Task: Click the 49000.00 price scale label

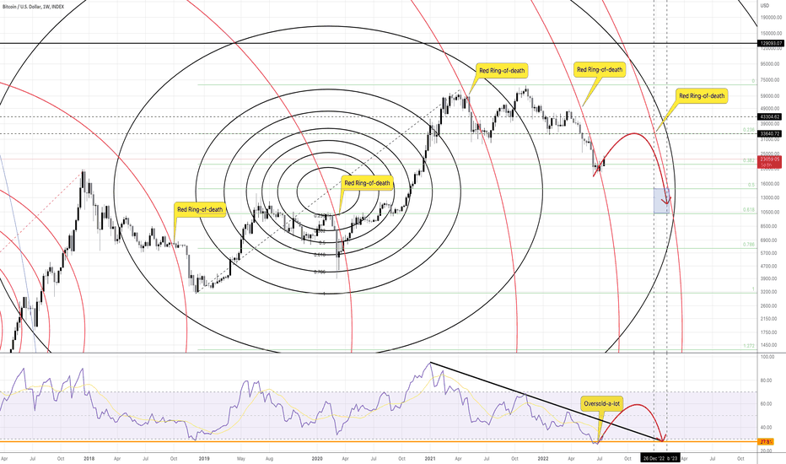Action: point(771,108)
